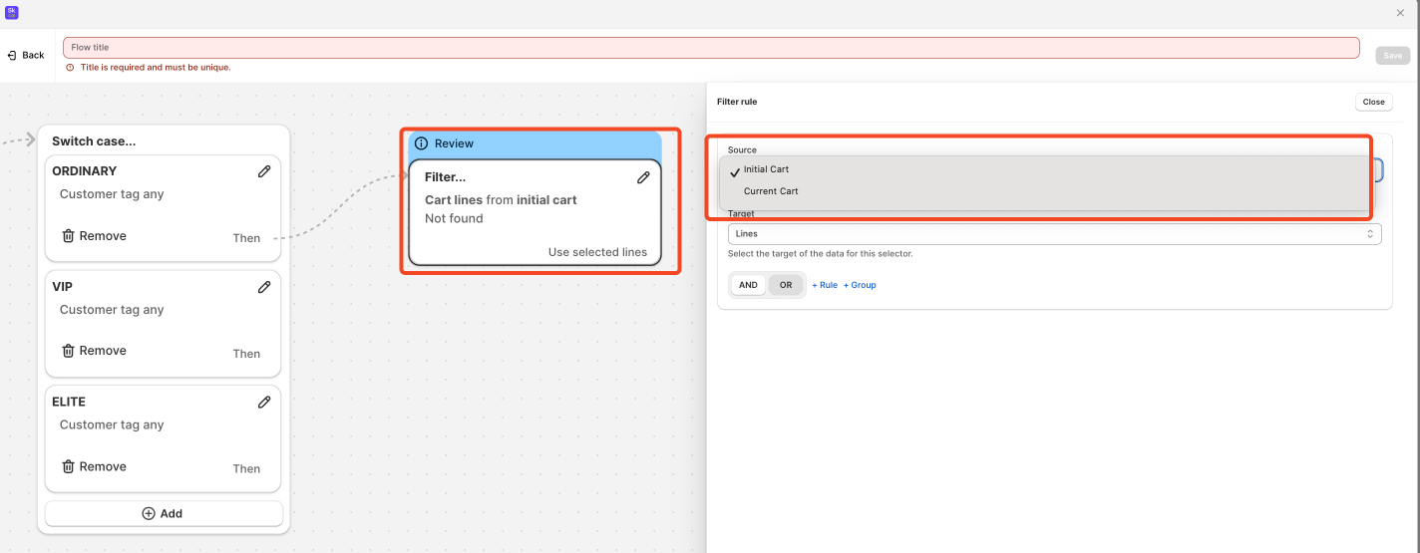Click the Flow title input field
Image resolution: width=1420 pixels, height=553 pixels.
[710, 48]
